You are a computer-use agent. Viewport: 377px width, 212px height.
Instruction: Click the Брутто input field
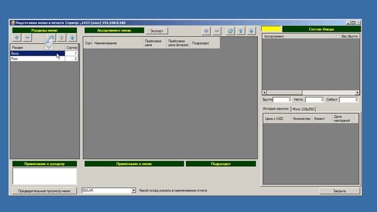pos(282,100)
